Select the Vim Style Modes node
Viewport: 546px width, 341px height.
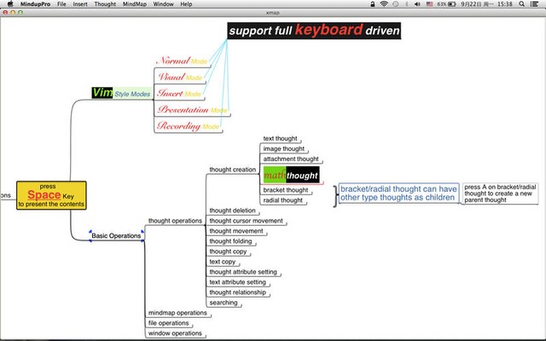(120, 93)
